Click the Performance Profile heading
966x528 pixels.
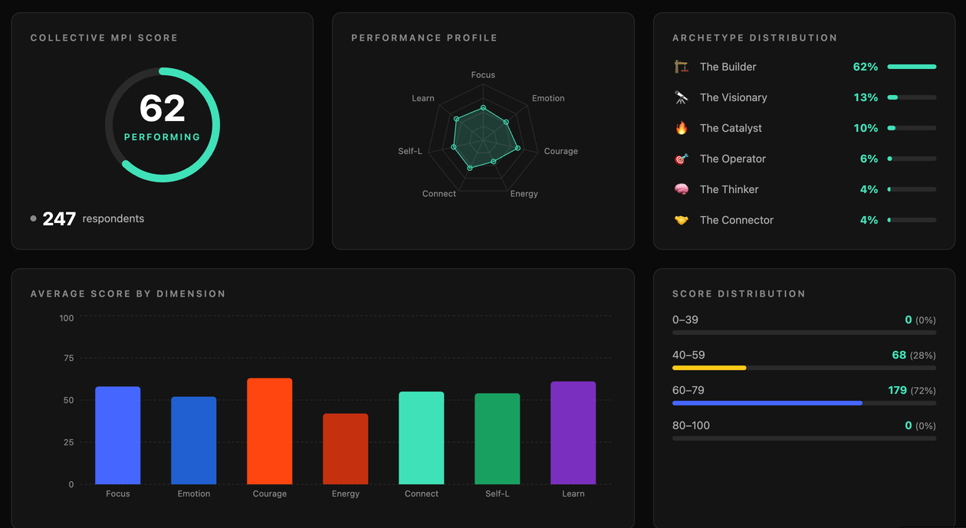click(425, 38)
